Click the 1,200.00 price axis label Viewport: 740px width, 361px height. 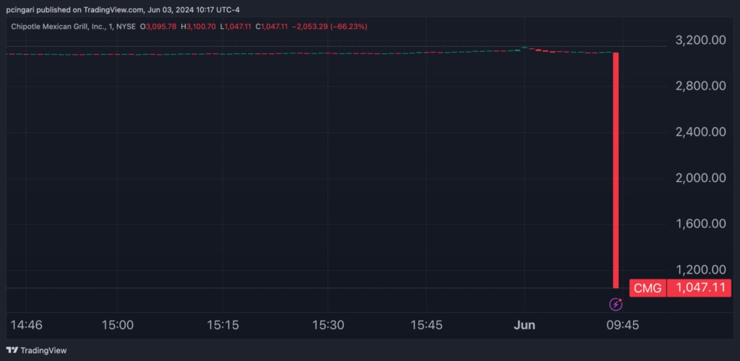700,269
